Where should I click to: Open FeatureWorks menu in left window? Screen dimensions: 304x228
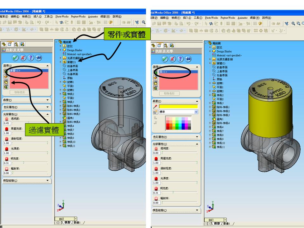tap(78, 16)
